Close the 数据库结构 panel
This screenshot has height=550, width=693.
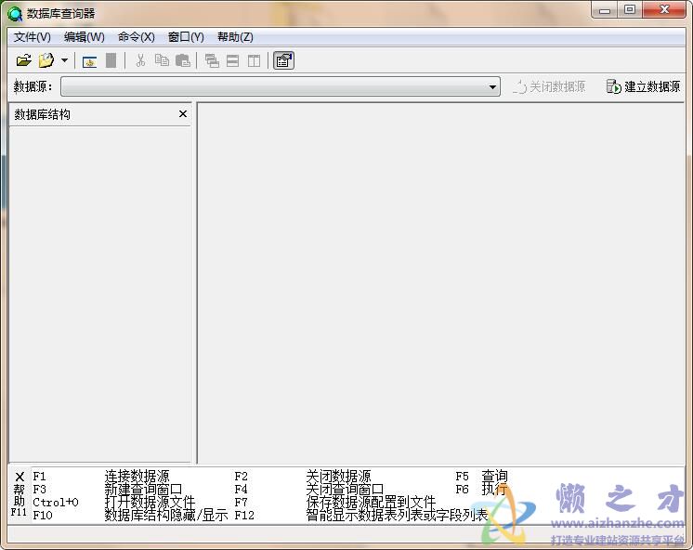click(x=183, y=114)
